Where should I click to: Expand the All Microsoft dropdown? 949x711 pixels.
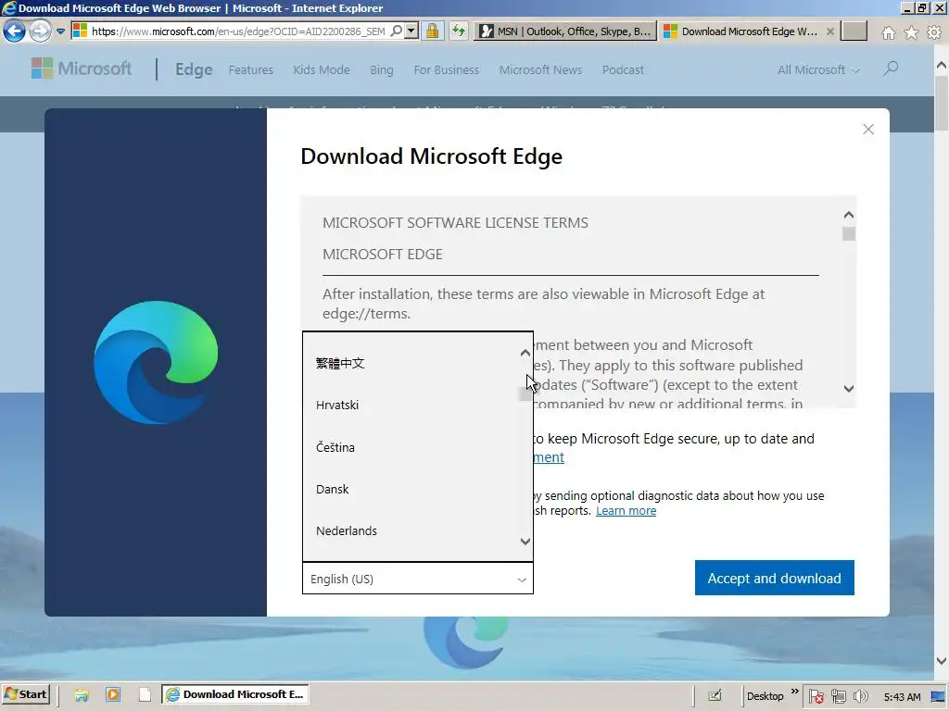[818, 69]
